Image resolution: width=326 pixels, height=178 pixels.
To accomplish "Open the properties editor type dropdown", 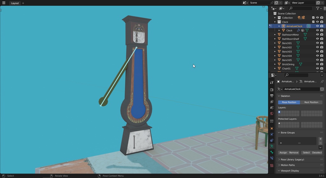I will [273, 75].
